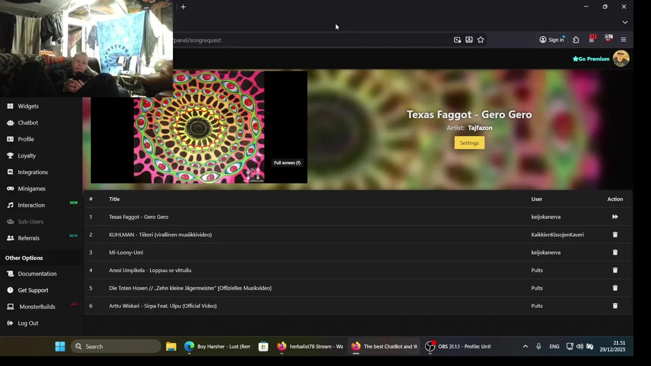Screen dimensions: 651x366
Task: Delete Arttu Wiskari - Sirpa request
Action: point(615,306)
